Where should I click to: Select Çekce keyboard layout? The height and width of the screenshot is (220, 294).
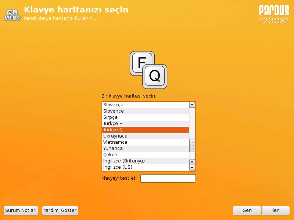(x=146, y=155)
